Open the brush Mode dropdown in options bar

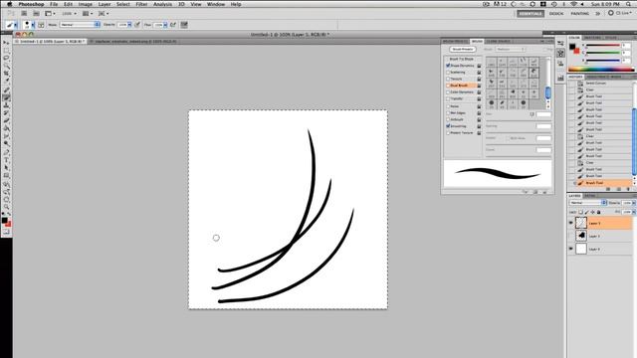[x=80, y=25]
